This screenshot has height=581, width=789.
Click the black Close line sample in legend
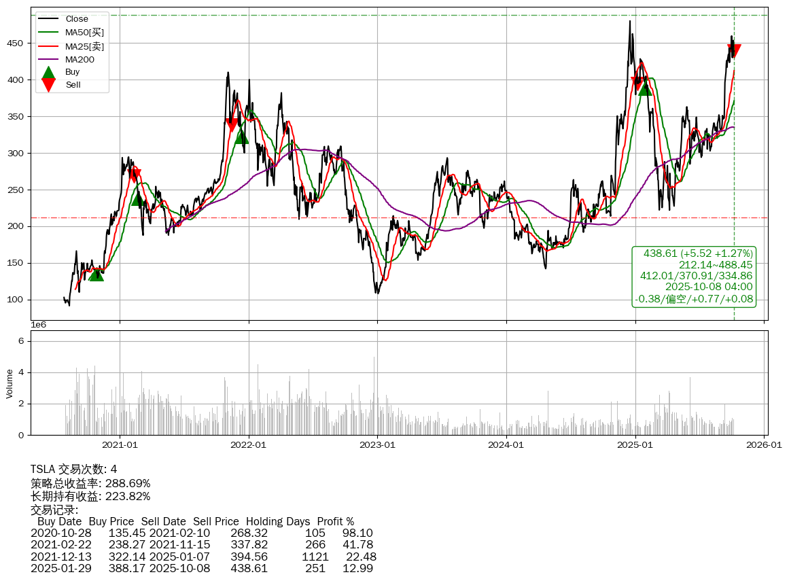tap(48, 19)
